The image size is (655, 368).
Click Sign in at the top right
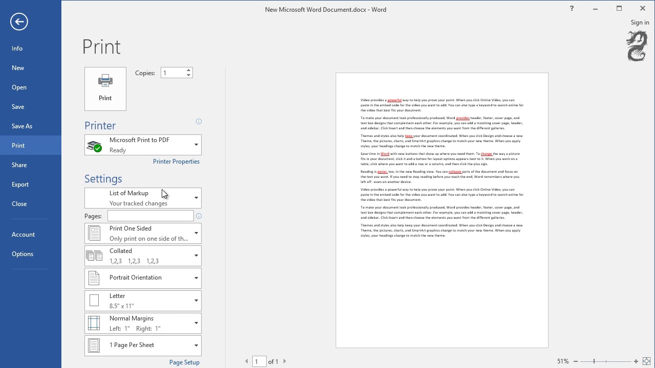click(640, 22)
